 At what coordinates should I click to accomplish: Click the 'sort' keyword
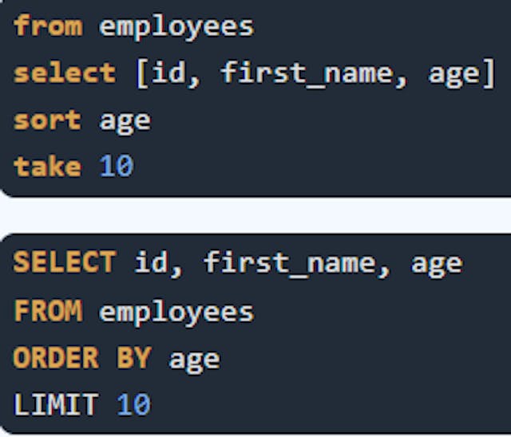pos(48,120)
